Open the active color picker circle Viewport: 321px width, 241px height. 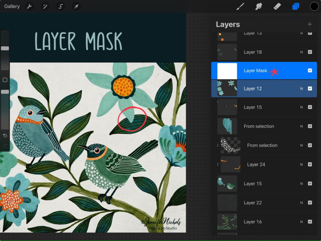pos(314,6)
